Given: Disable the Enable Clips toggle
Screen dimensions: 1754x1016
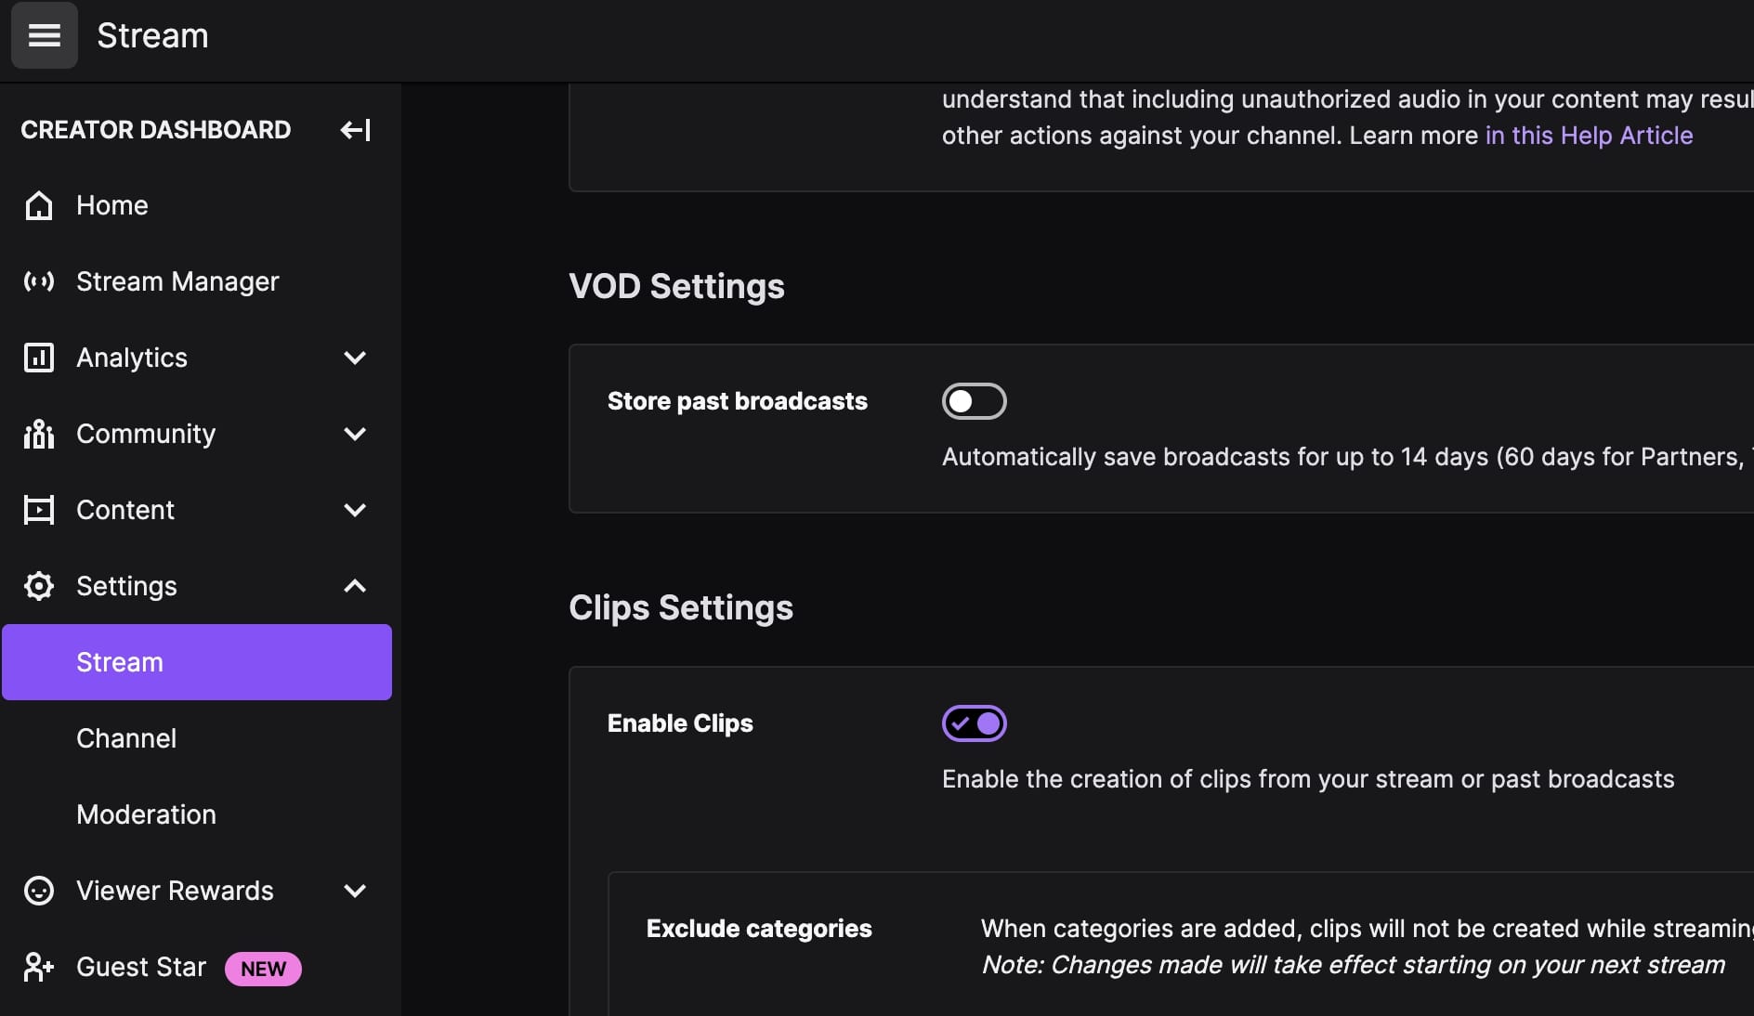Looking at the screenshot, I should (x=974, y=723).
